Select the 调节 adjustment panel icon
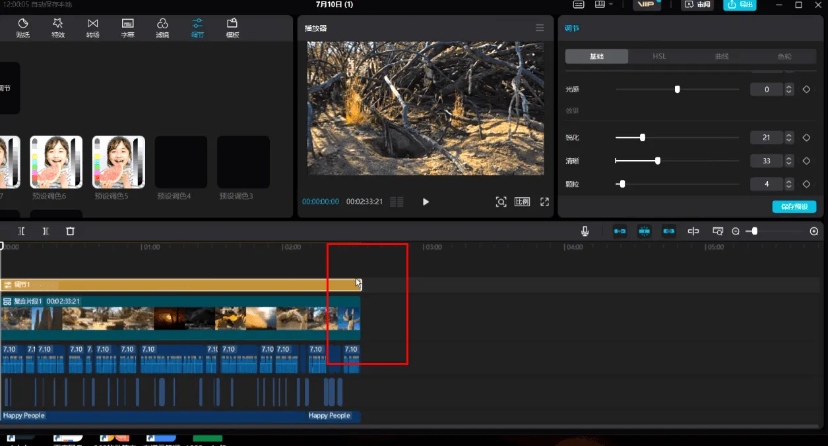Screen dimensions: 828x446 pos(197,28)
